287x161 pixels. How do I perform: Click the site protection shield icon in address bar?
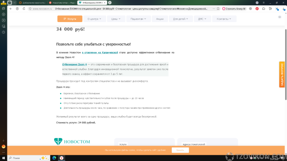[30, 9]
